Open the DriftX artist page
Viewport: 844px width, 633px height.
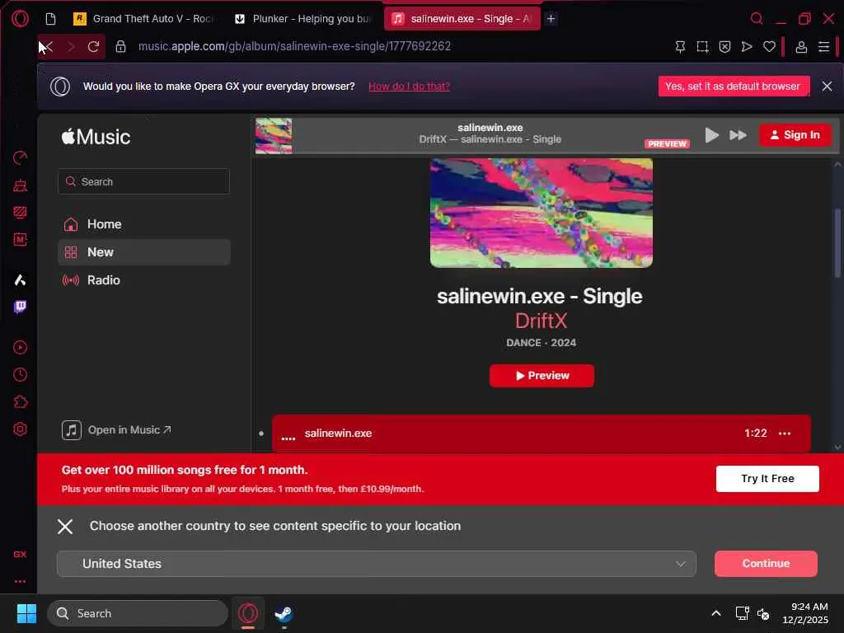[541, 321]
